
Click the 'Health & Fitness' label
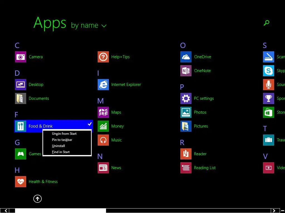point(43,182)
